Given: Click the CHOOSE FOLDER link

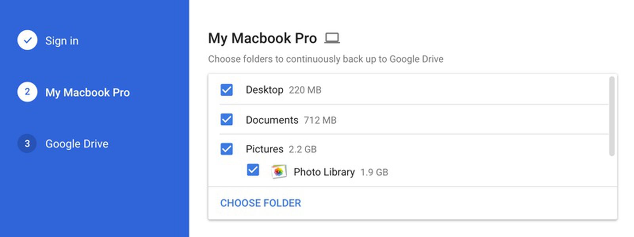Looking at the screenshot, I should tap(261, 203).
